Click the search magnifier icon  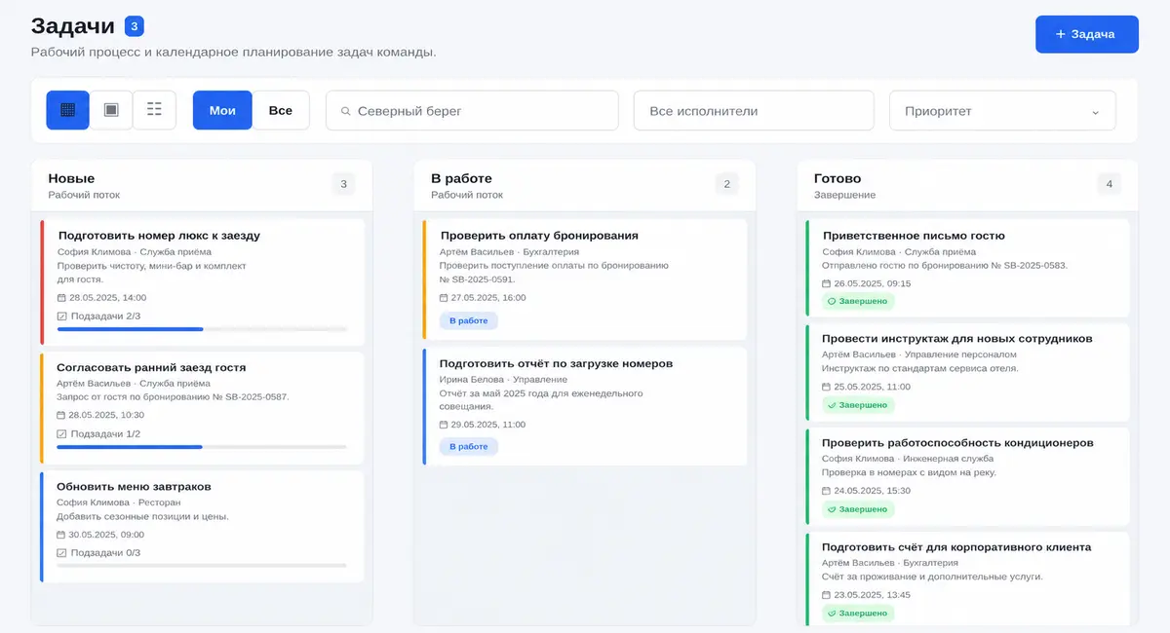coord(345,111)
